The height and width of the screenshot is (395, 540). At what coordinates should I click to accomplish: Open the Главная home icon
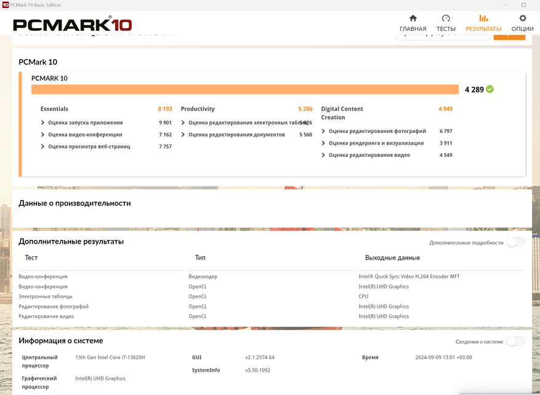(x=413, y=18)
